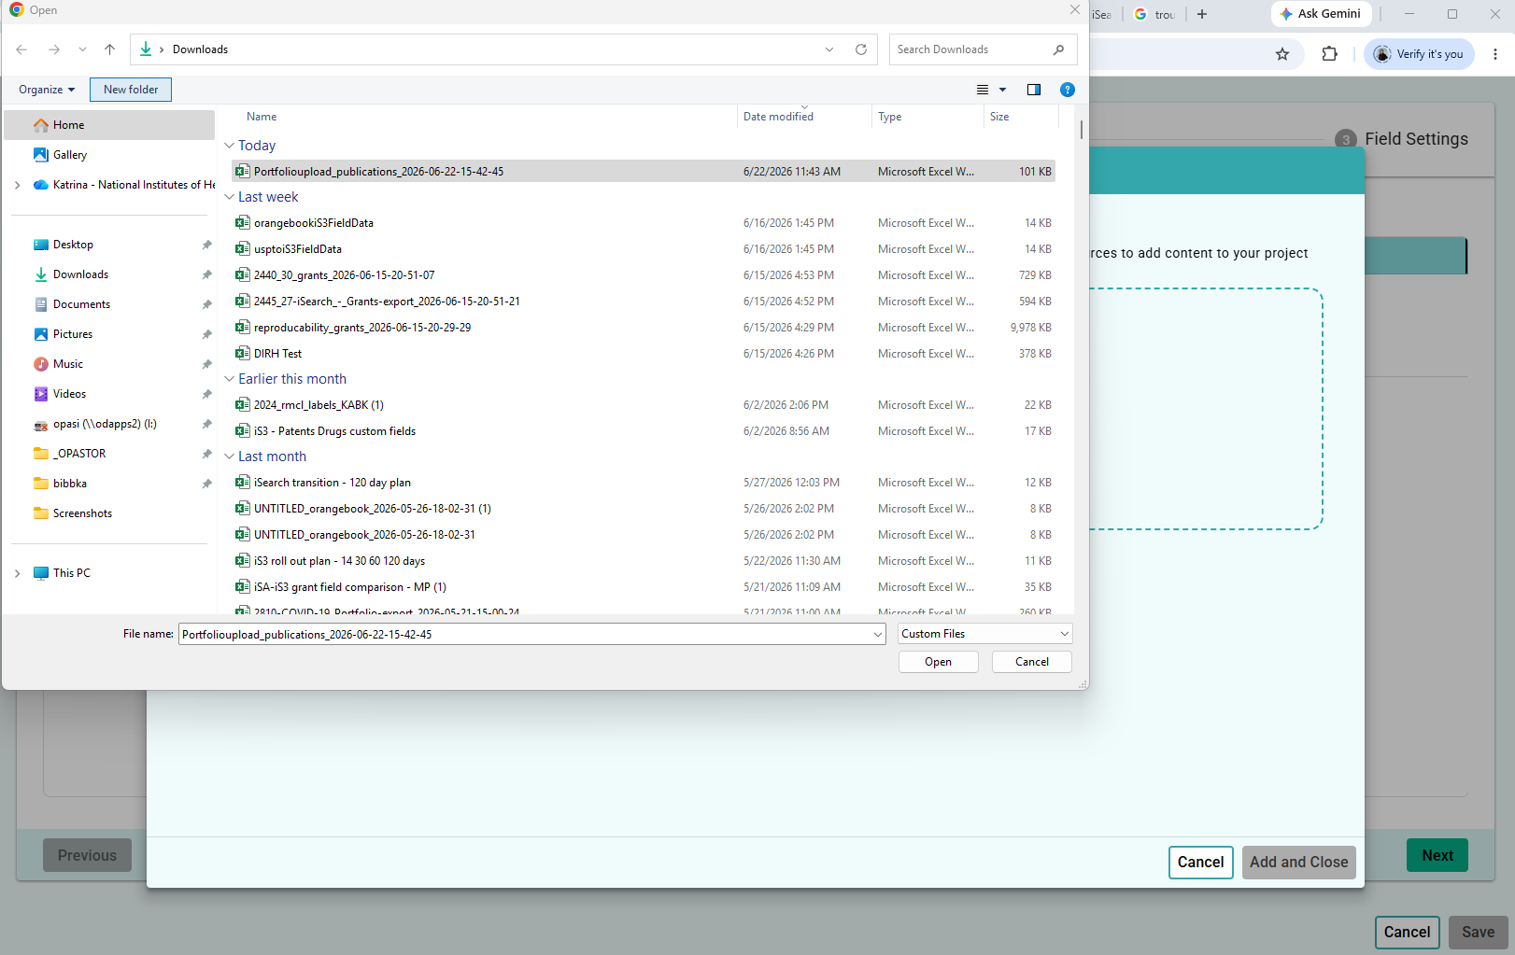Click the forward navigation arrow

[54, 49]
